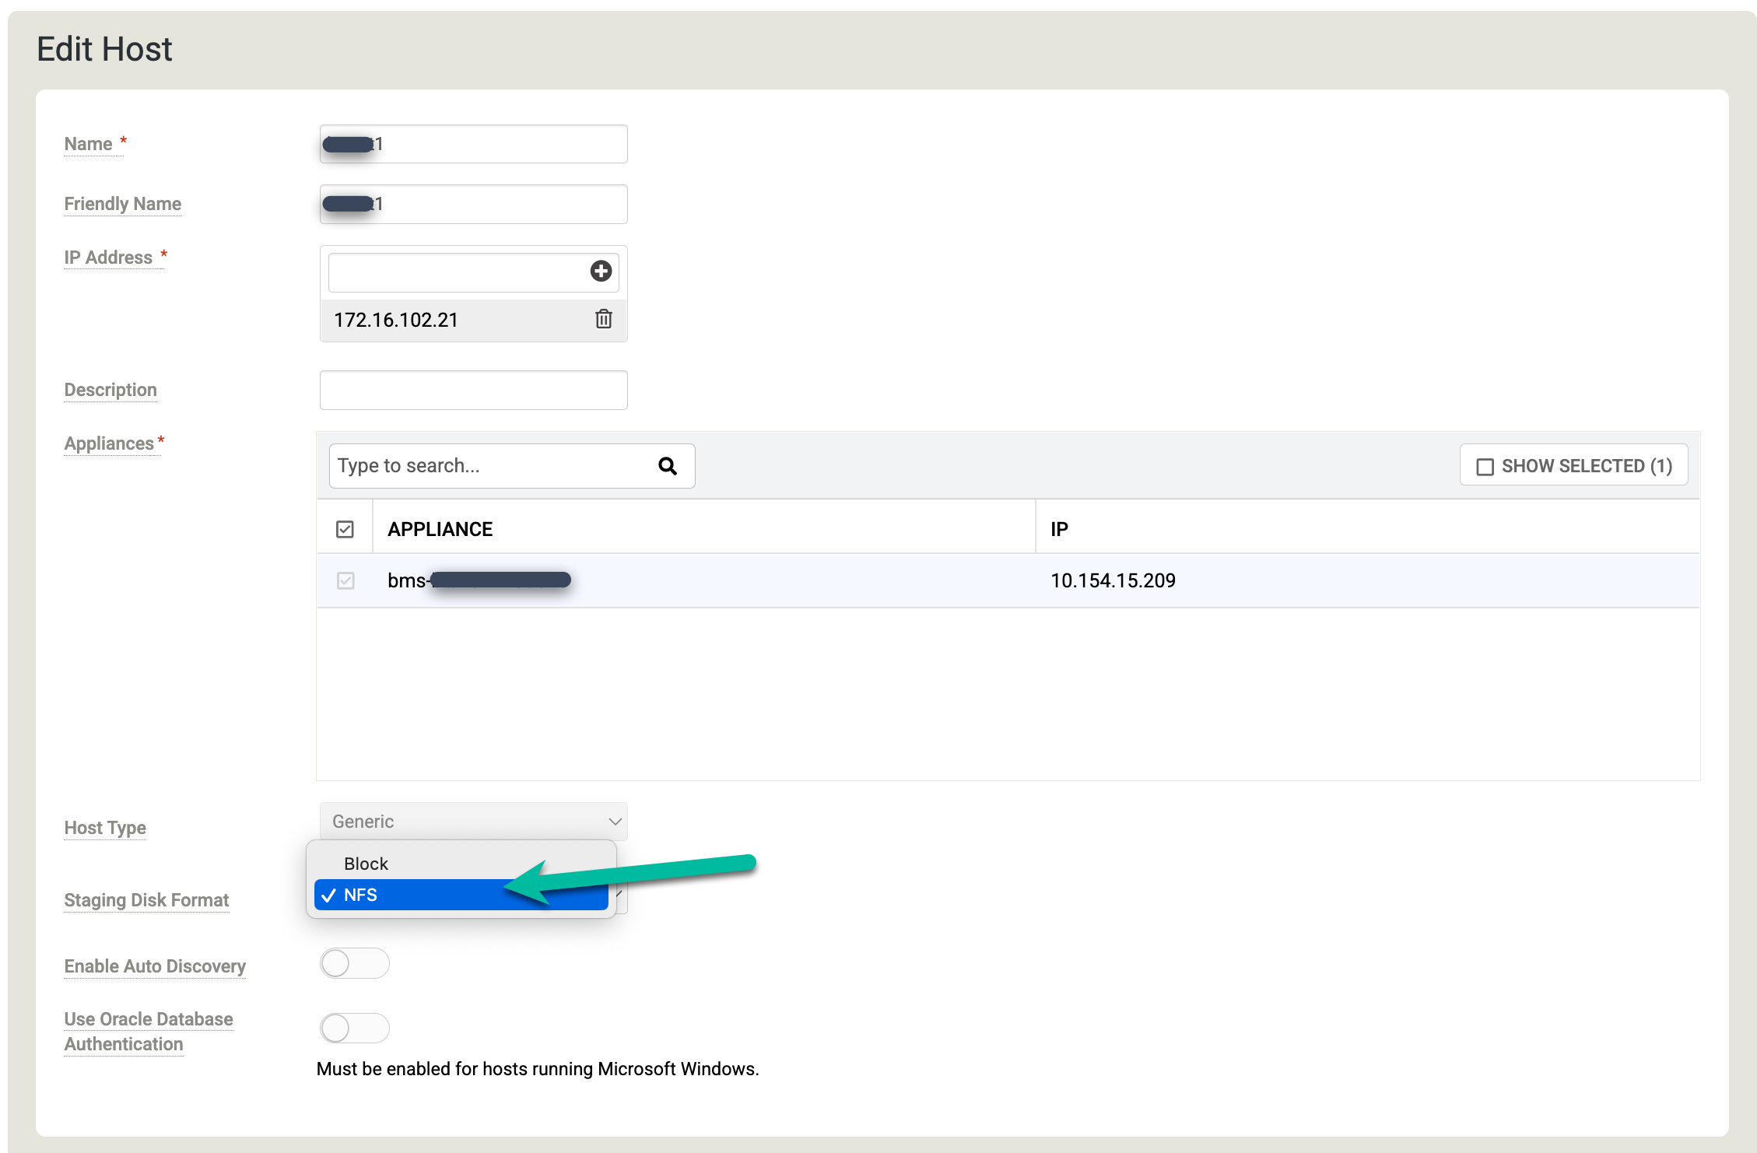Check the bms appliance row checkbox
The height and width of the screenshot is (1153, 1757).
(346, 580)
